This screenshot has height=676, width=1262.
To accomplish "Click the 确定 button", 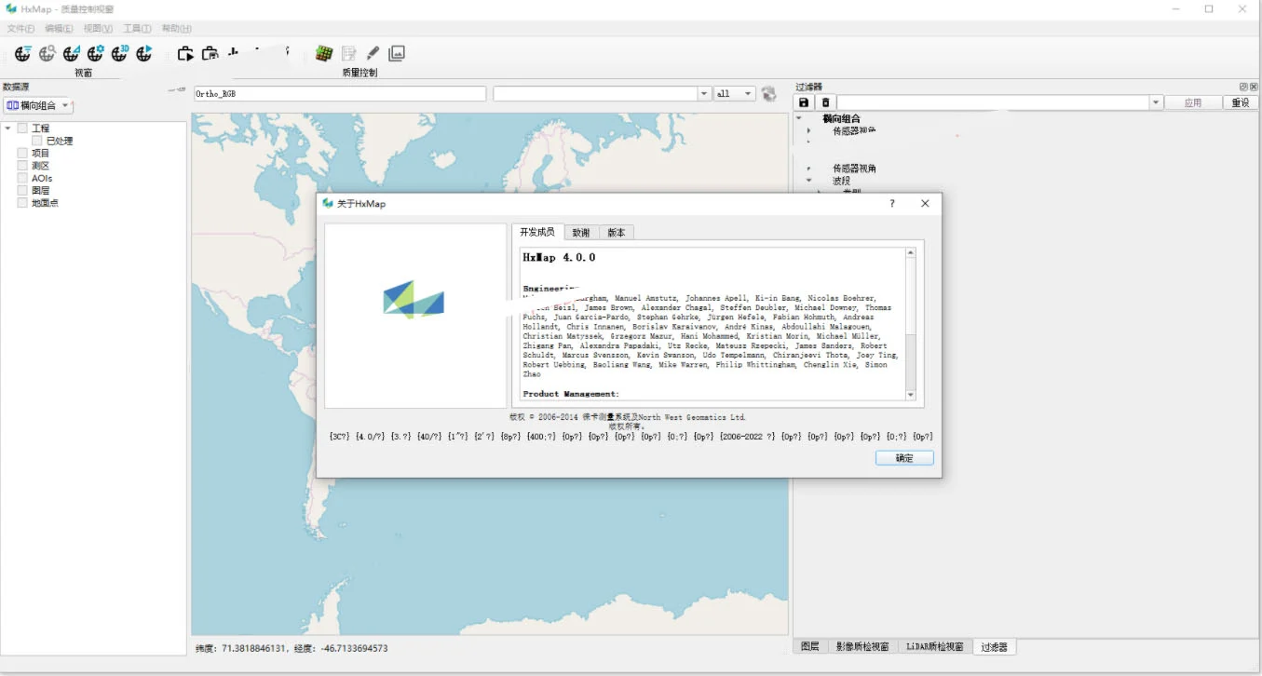I will [904, 458].
